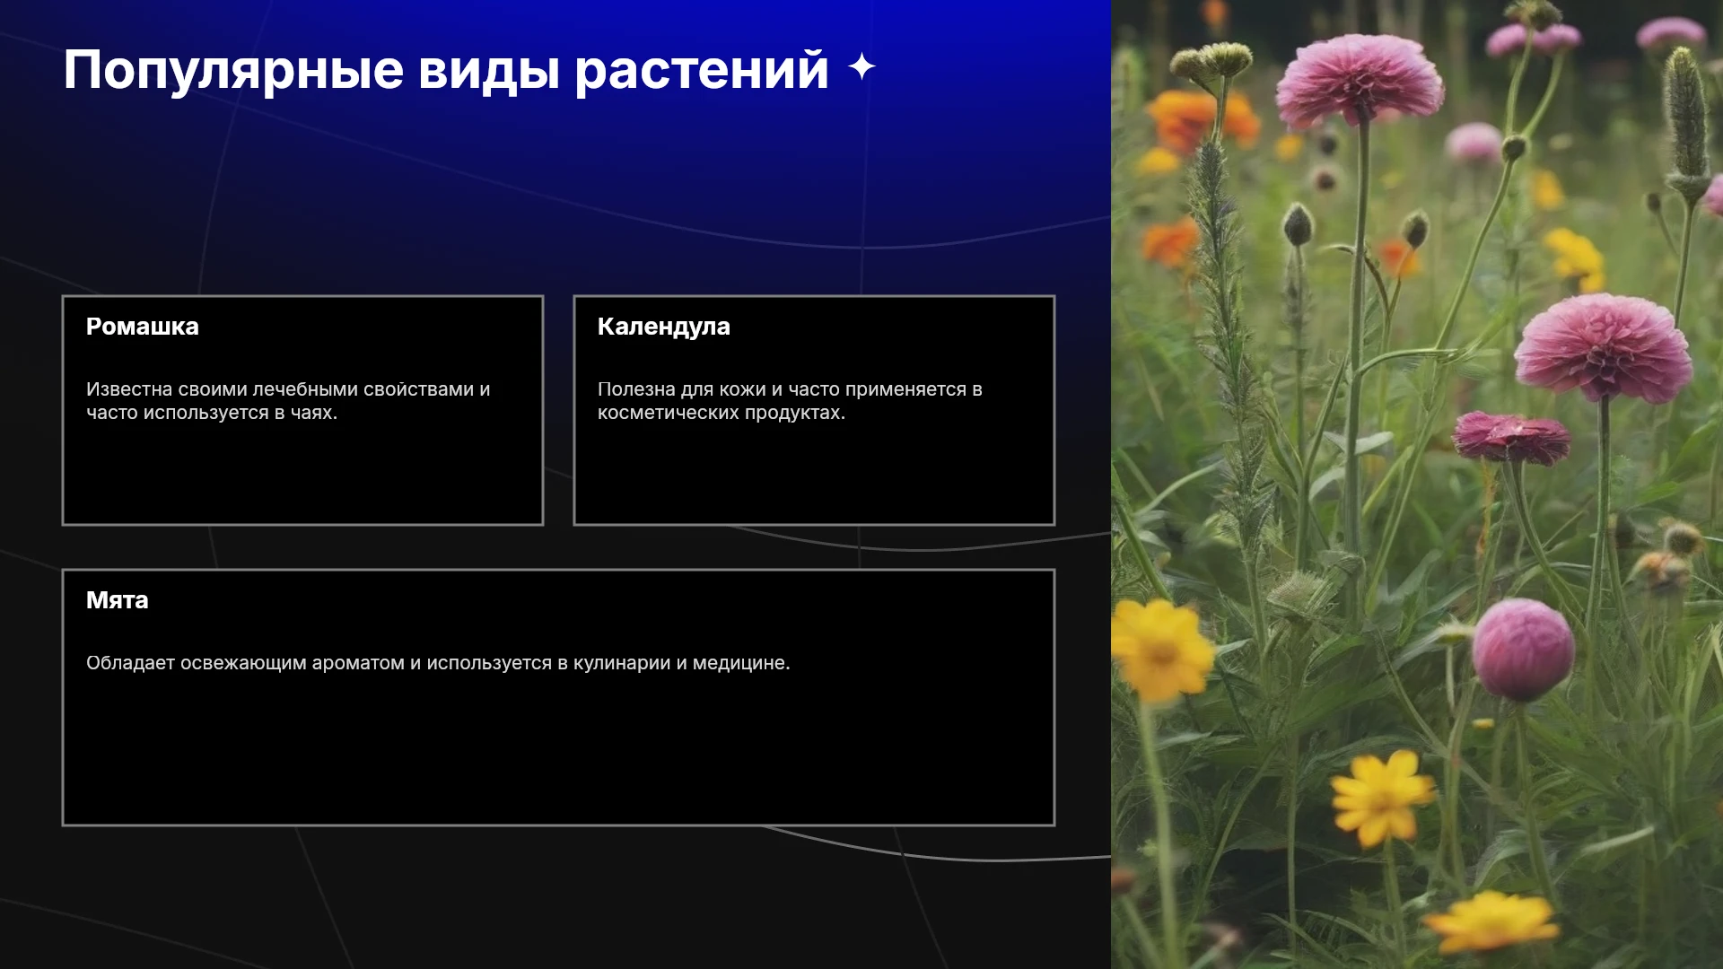Select the Календула card heading
The image size is (1723, 969).
point(664,327)
